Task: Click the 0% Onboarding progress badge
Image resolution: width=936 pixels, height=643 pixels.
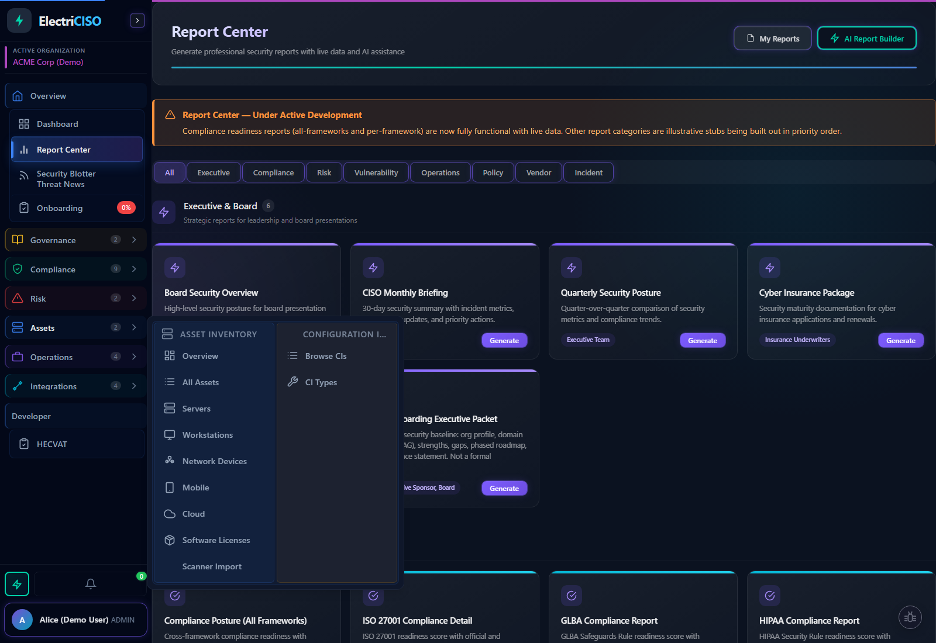Action: pyautogui.click(x=126, y=208)
